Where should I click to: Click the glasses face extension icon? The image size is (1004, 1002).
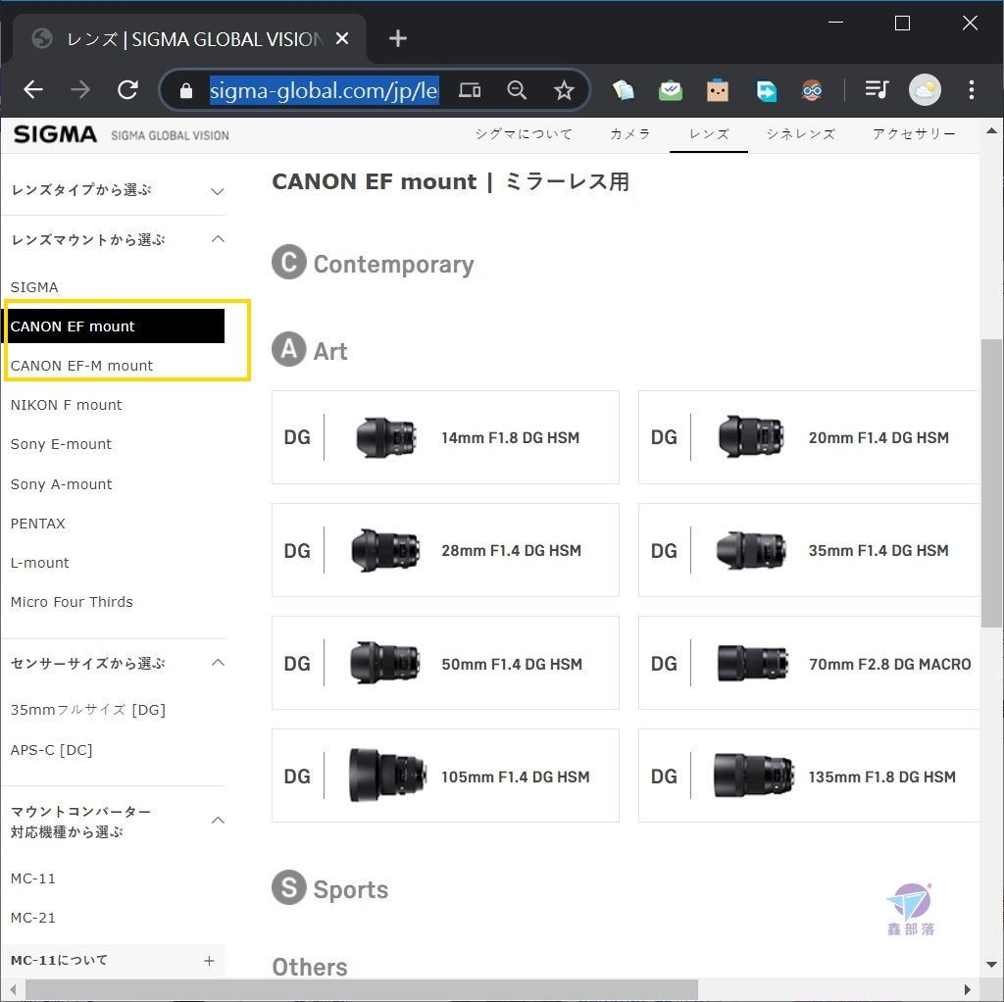[x=812, y=90]
